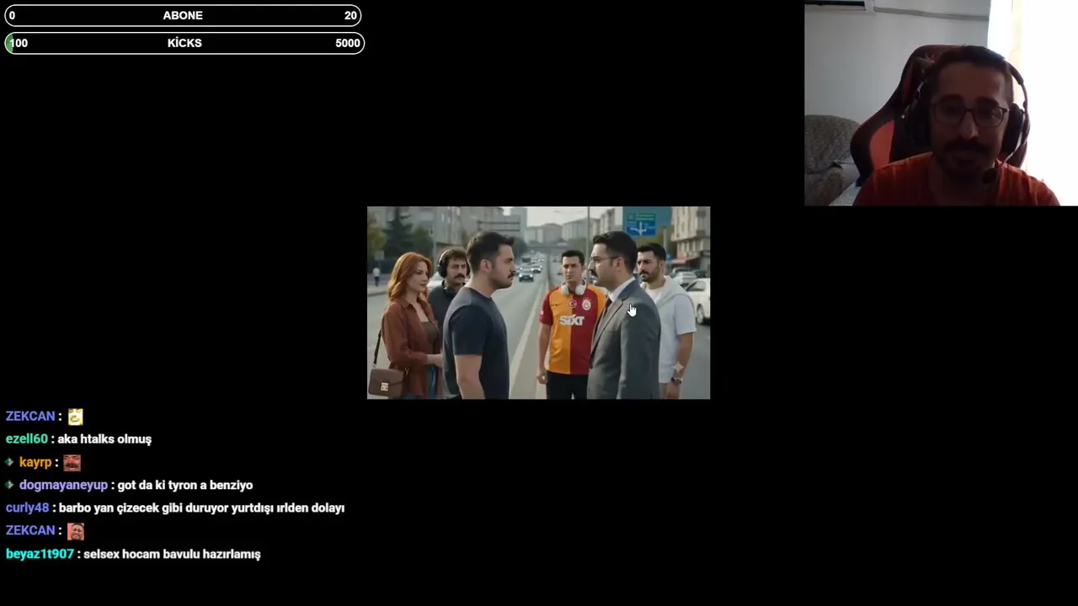Click the KICKS goal progress bar
This screenshot has width=1078, height=606.
point(184,43)
